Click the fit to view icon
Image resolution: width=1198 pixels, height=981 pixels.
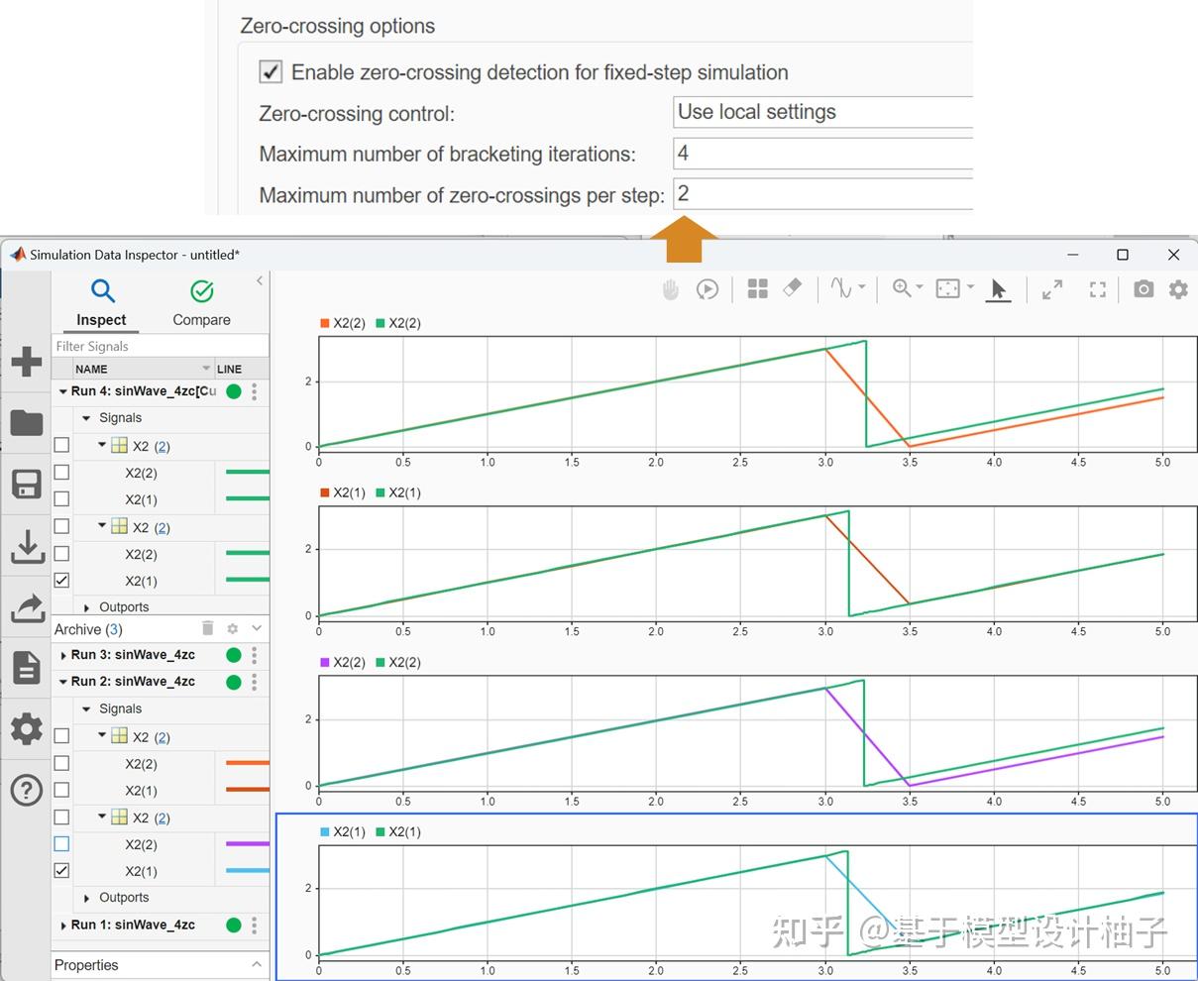click(948, 288)
